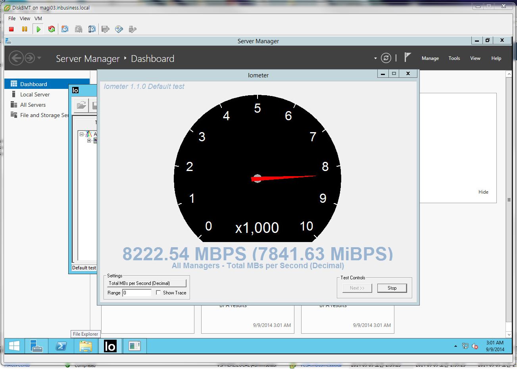Open the navigation history dropdown arrow

click(39, 58)
